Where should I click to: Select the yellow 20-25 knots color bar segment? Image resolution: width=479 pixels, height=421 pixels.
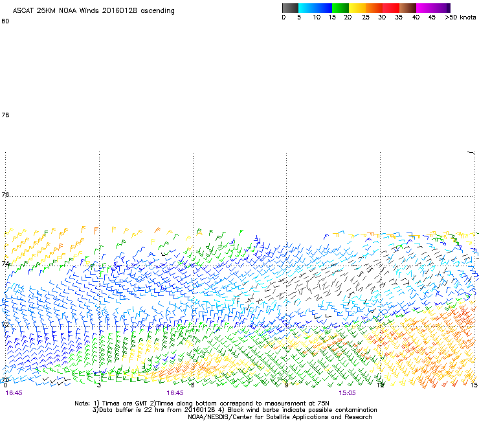pos(357,8)
